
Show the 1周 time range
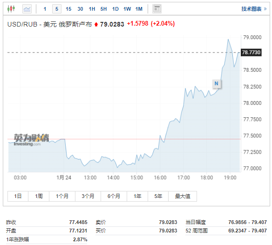39,196
